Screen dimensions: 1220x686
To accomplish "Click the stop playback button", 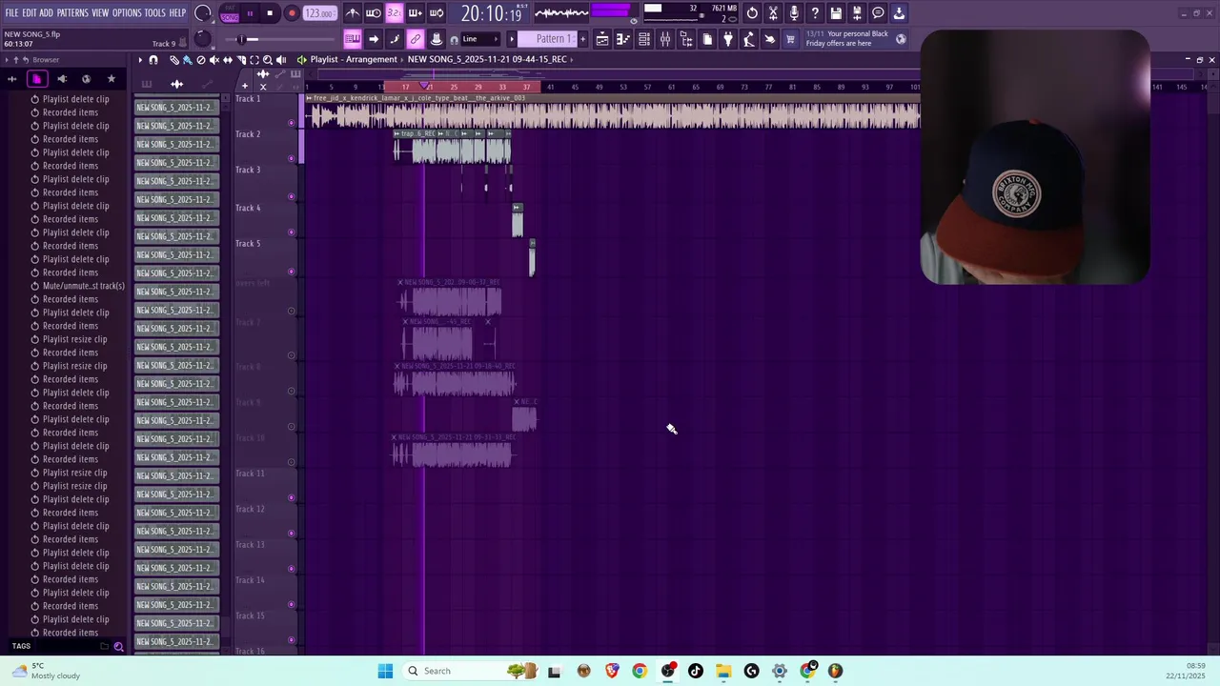I will pyautogui.click(x=270, y=13).
